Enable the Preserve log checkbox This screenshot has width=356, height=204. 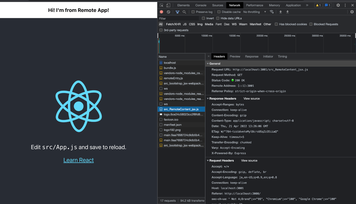(x=193, y=12)
